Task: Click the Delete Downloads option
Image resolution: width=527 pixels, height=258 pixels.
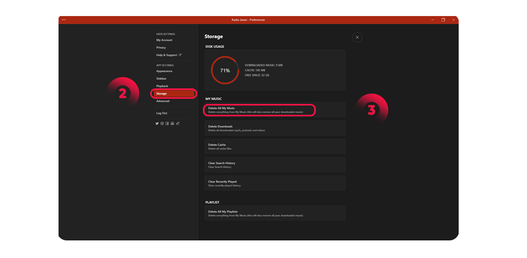Action: coord(275,128)
